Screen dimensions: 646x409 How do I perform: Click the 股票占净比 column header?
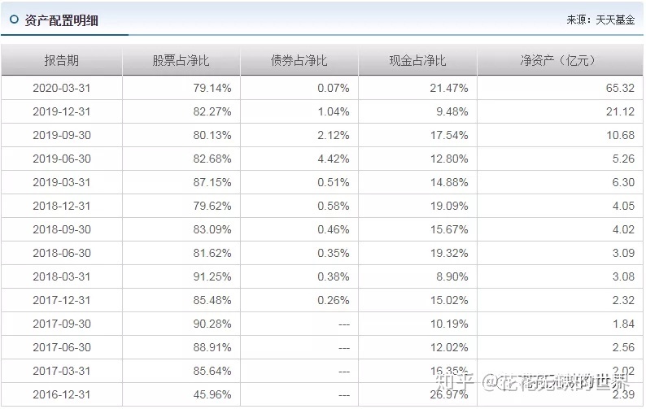(x=181, y=61)
